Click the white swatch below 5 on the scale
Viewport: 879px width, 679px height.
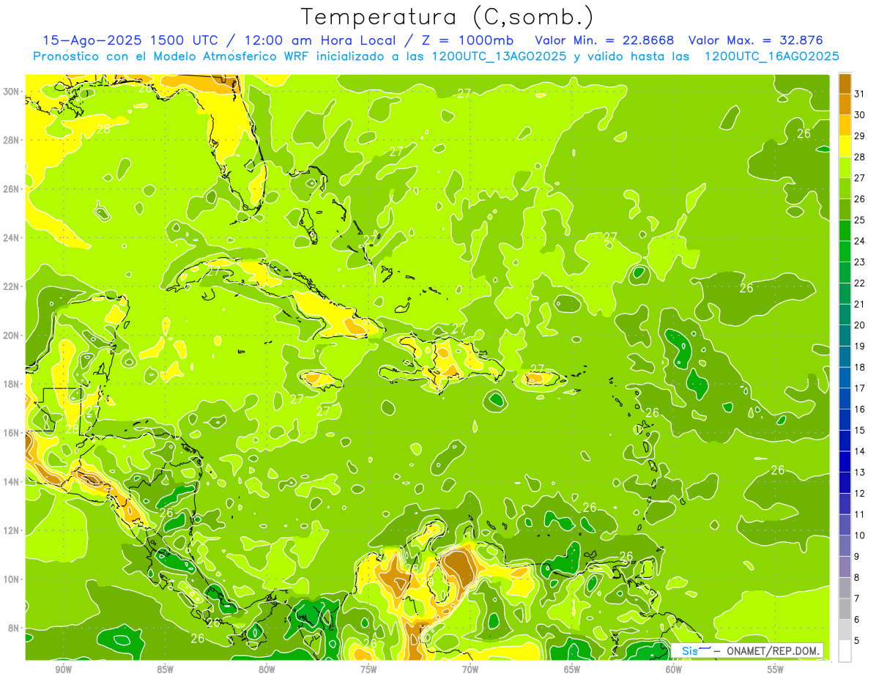845,651
